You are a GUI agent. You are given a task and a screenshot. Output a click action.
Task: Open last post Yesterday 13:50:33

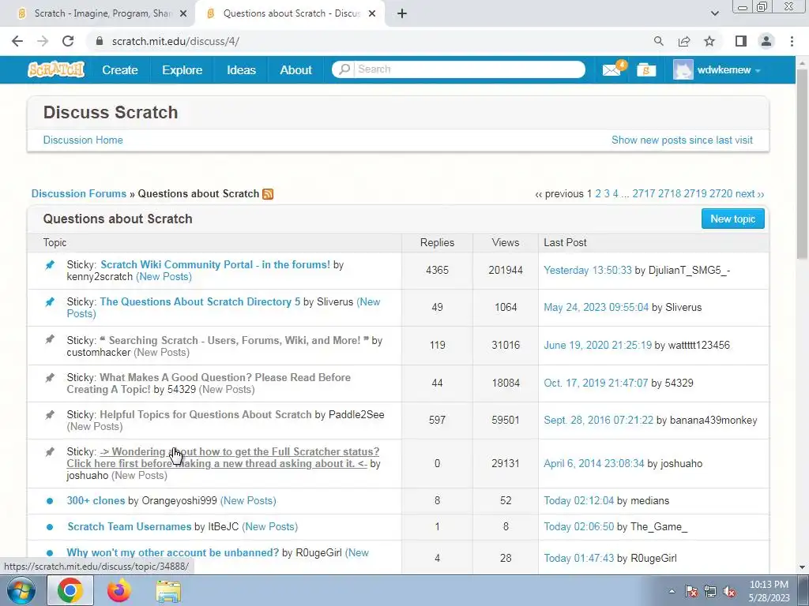(588, 270)
